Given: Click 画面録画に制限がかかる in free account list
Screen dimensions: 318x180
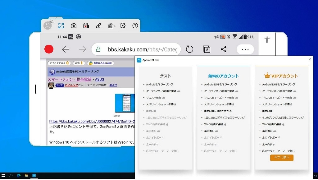Looking at the screenshot, I should [x=218, y=111].
